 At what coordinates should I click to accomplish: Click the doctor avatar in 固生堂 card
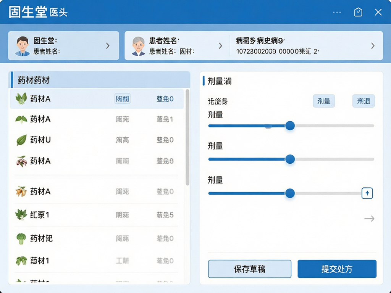pyautogui.click(x=23, y=46)
